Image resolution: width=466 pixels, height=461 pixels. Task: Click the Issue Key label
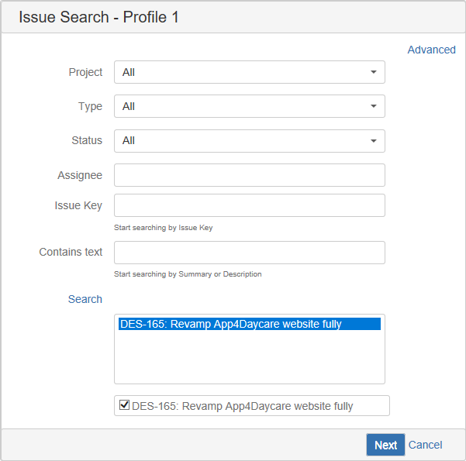pyautogui.click(x=78, y=205)
